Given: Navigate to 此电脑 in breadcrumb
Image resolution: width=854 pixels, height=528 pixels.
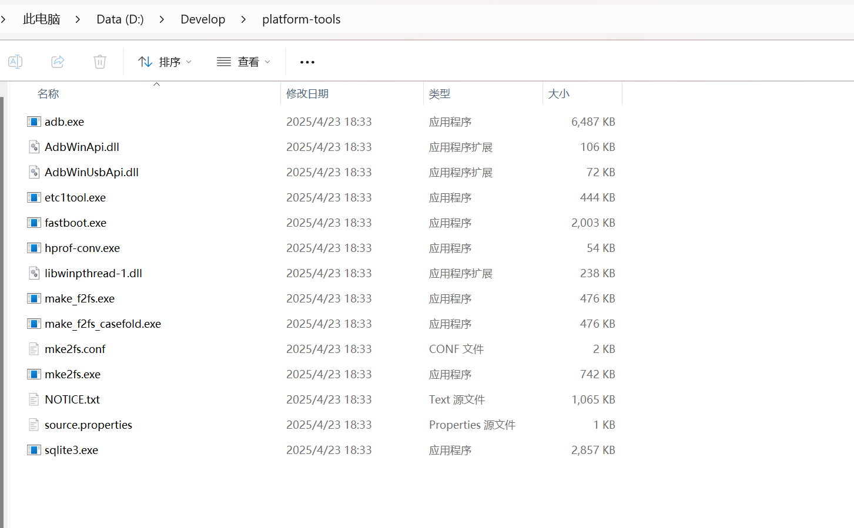Looking at the screenshot, I should (x=41, y=19).
